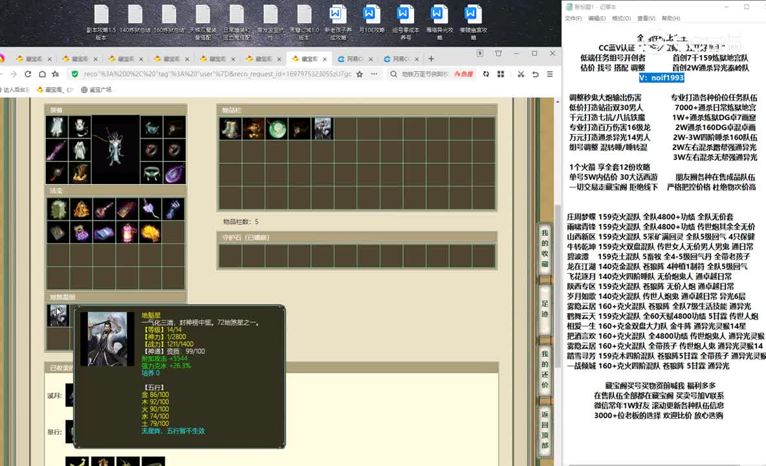766x466 pixels.
Task: Click the blue claw glove treasure
Action: [x=173, y=209]
